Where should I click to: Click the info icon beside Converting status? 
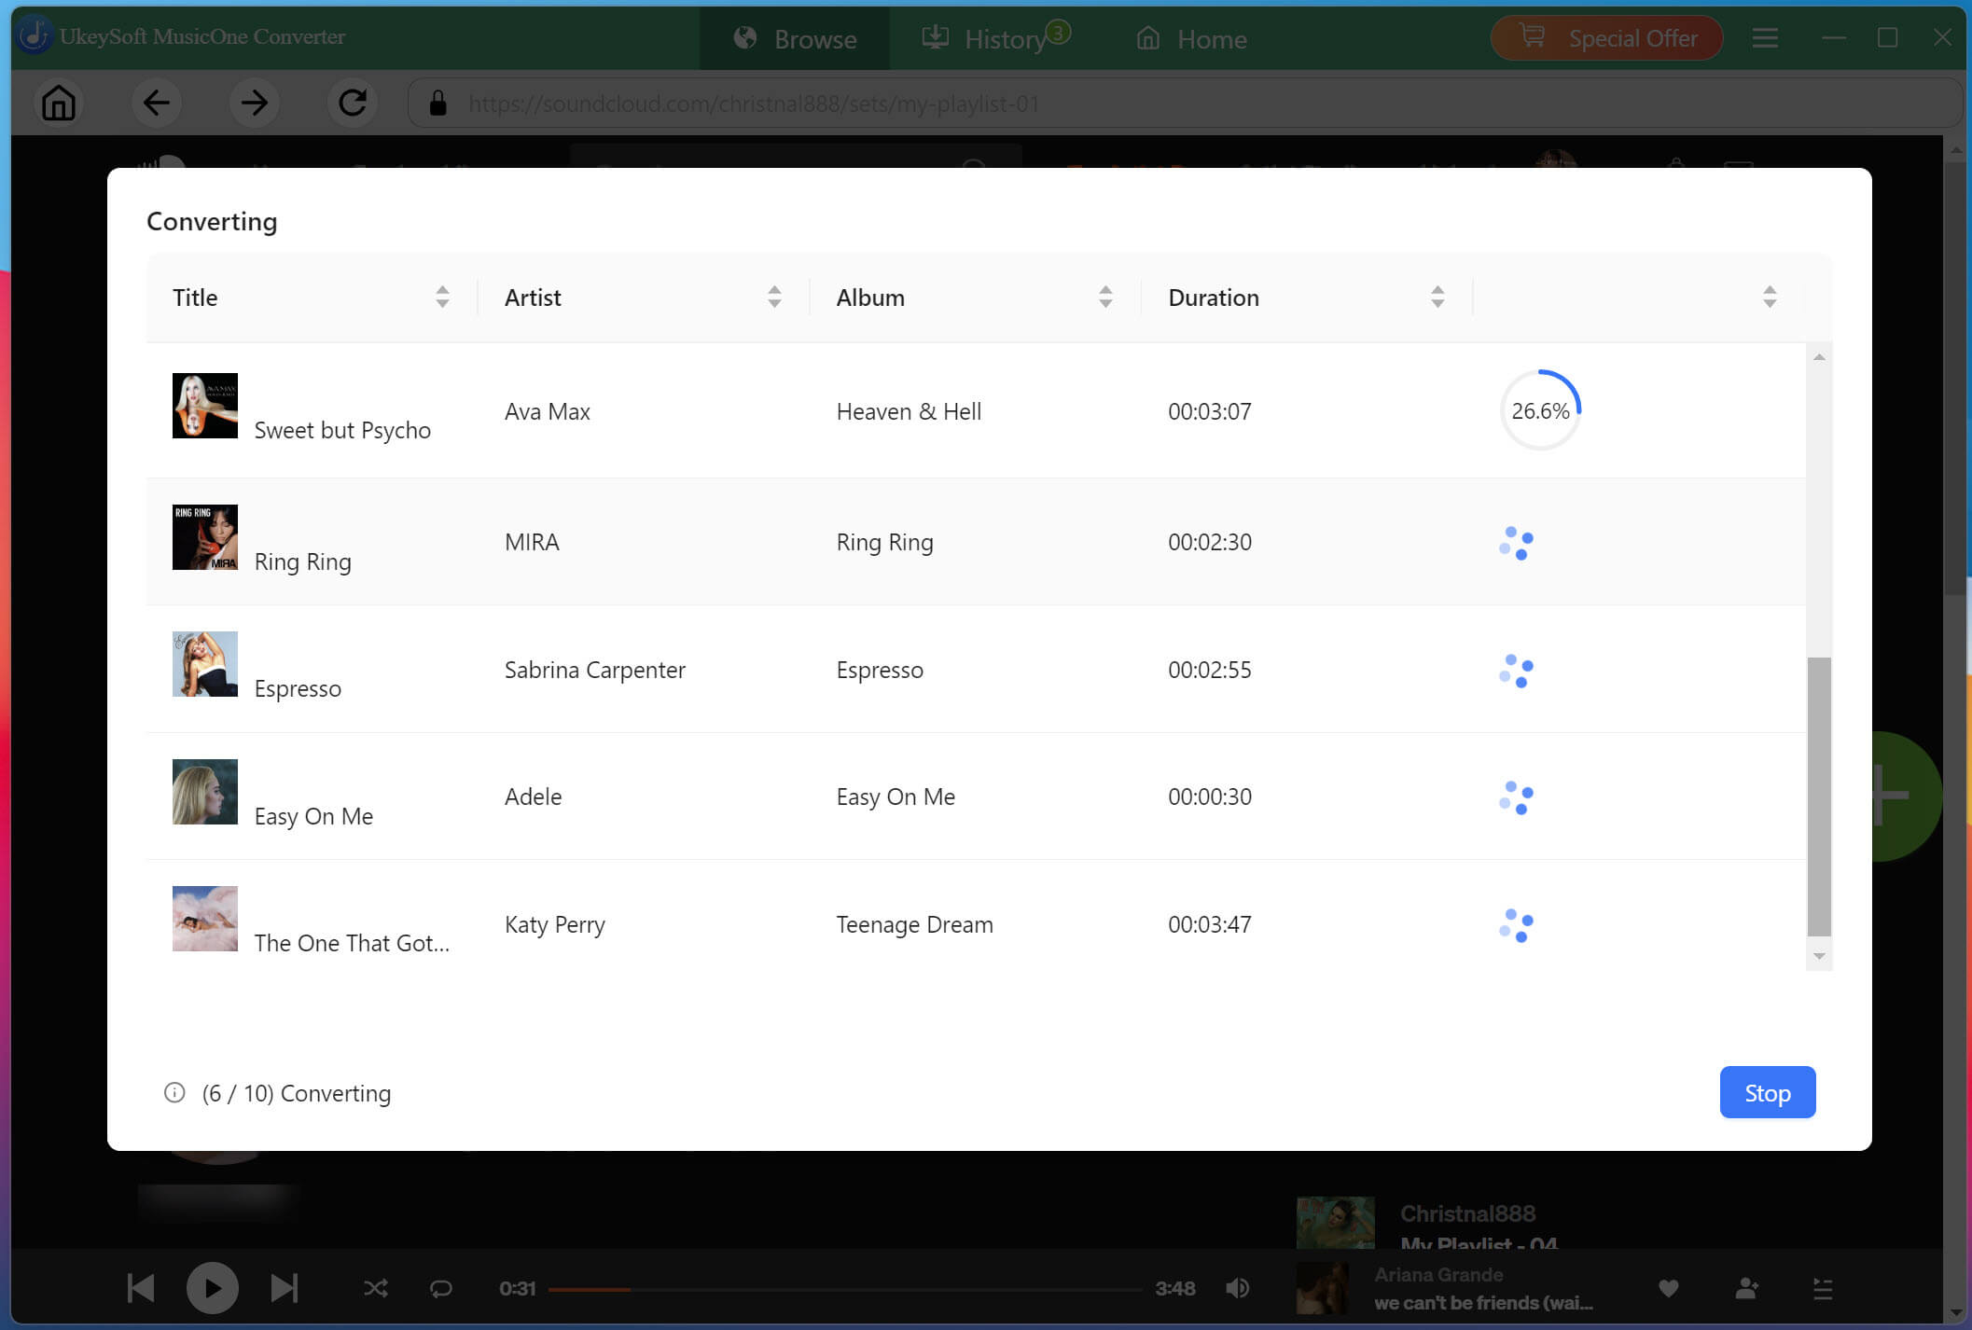coord(174,1092)
